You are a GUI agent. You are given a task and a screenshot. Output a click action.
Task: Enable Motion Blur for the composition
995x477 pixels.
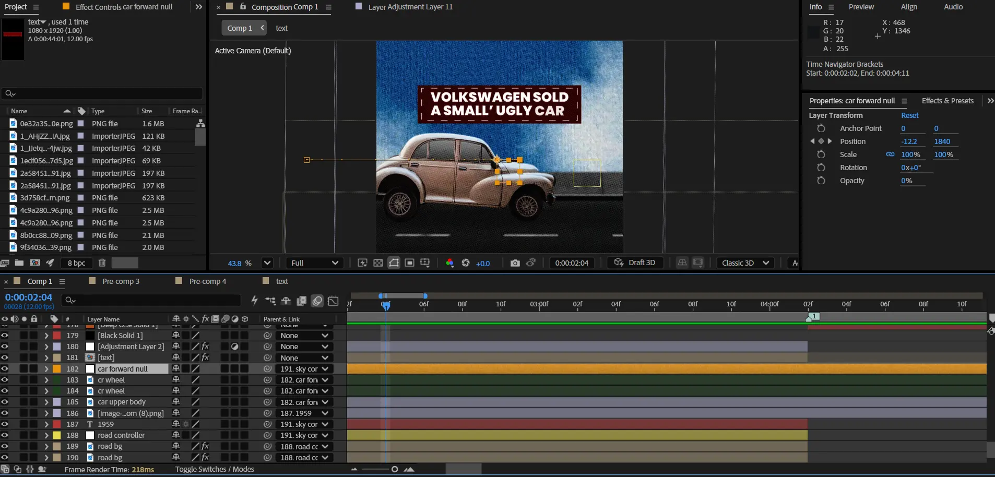coord(317,301)
